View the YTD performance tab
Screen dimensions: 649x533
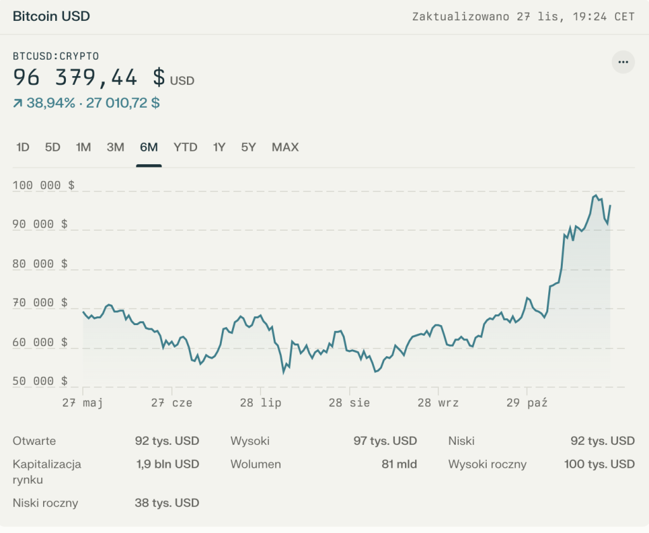[184, 147]
